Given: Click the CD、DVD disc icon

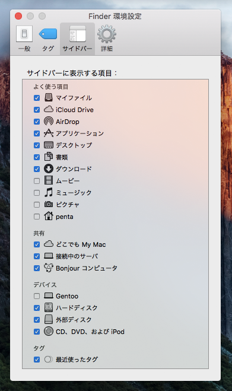Looking at the screenshot, I should tap(49, 332).
